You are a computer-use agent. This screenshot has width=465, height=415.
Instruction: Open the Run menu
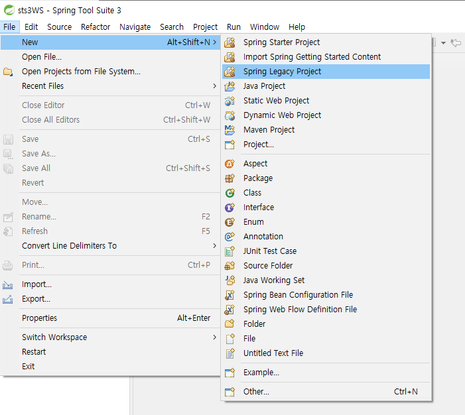[233, 27]
